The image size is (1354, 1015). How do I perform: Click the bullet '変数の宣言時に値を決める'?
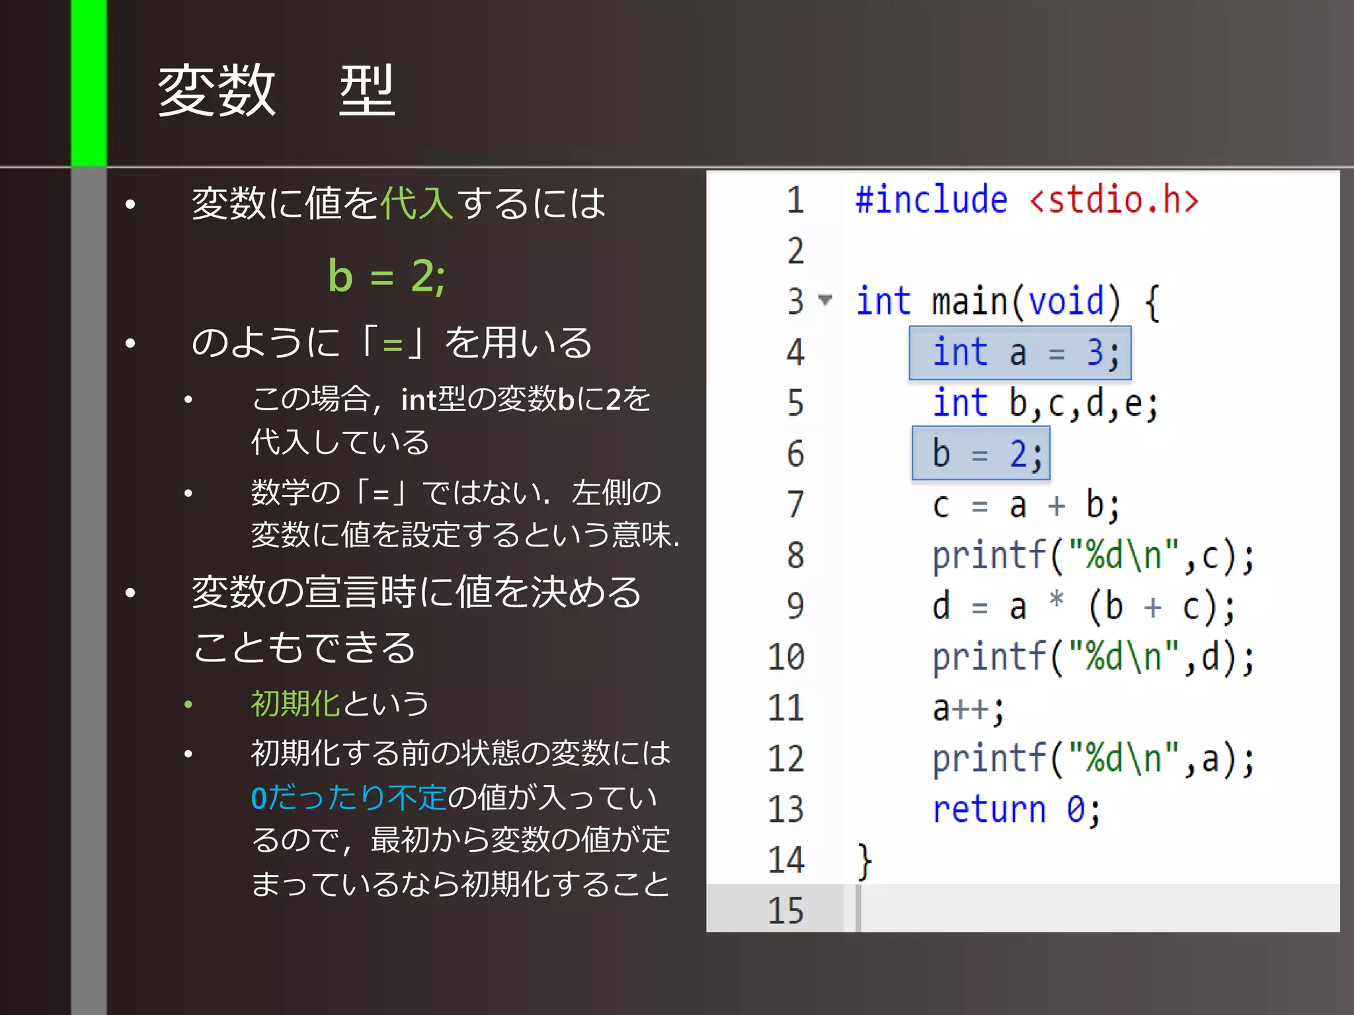click(417, 619)
